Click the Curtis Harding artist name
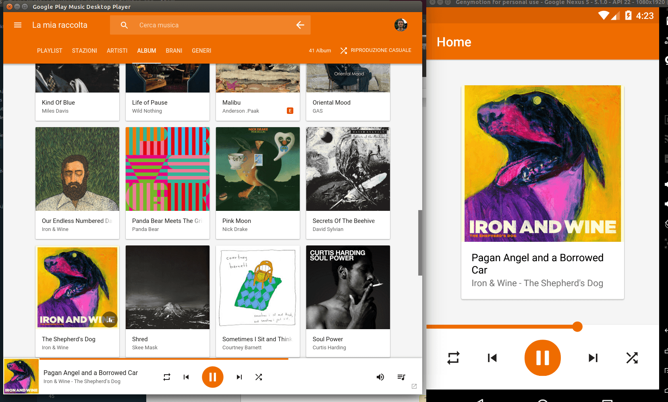The width and height of the screenshot is (668, 402). 329,348
